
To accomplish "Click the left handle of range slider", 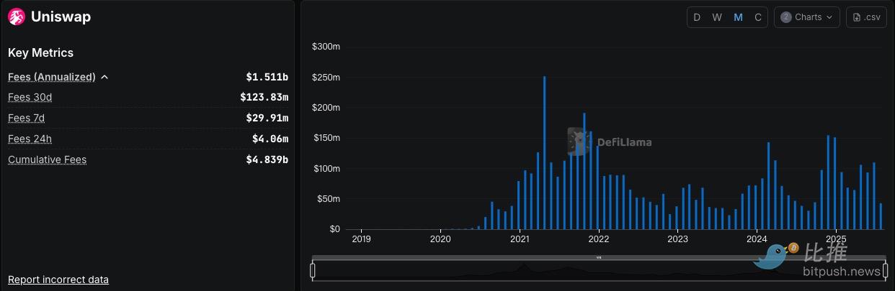I will pyautogui.click(x=313, y=270).
